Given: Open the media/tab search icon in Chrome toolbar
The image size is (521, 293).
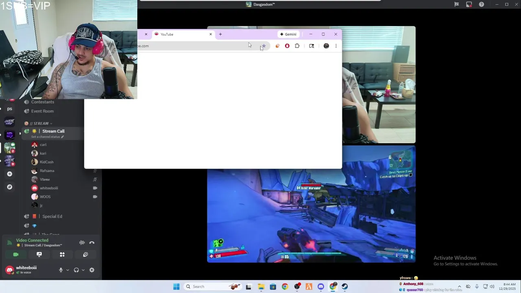Looking at the screenshot, I should click(312, 46).
